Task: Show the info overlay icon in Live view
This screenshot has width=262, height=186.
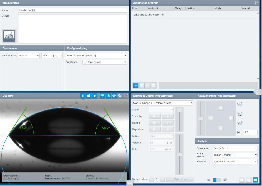Action: pyautogui.click(x=108, y=96)
